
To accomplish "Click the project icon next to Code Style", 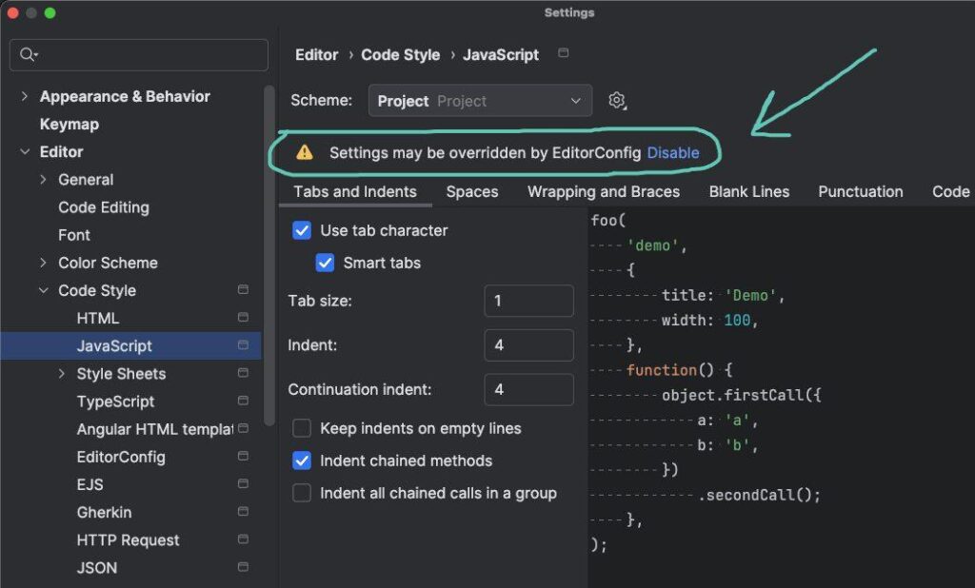I will tap(243, 290).
